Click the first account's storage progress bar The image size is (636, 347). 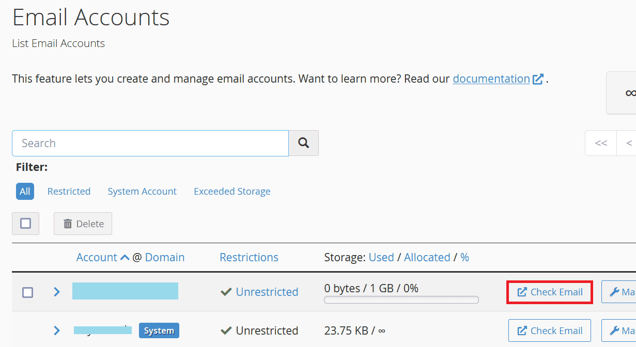pyautogui.click(x=401, y=299)
